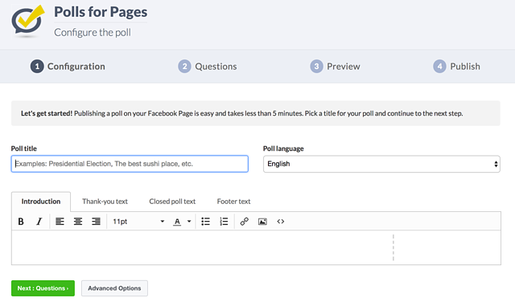Toggle italic formatting in the editor
The width and height of the screenshot is (515, 302).
click(x=39, y=222)
